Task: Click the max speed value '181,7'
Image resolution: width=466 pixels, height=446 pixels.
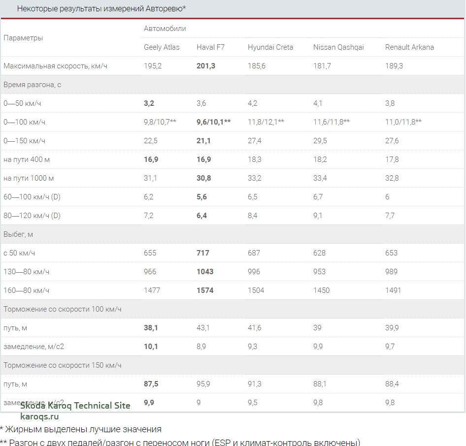Action: coord(322,66)
